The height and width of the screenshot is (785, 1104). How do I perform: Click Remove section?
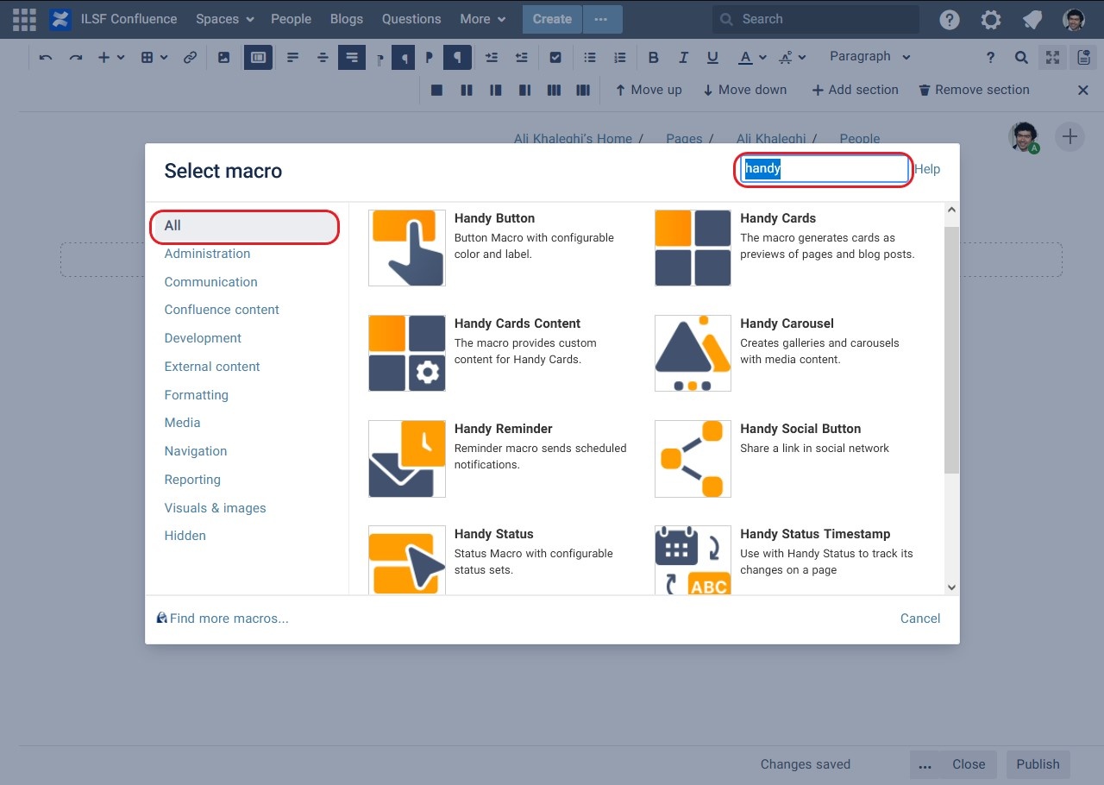pyautogui.click(x=974, y=90)
